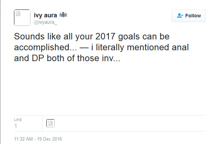
Task: Click the LIKE label above the count
Action: (x=18, y=120)
